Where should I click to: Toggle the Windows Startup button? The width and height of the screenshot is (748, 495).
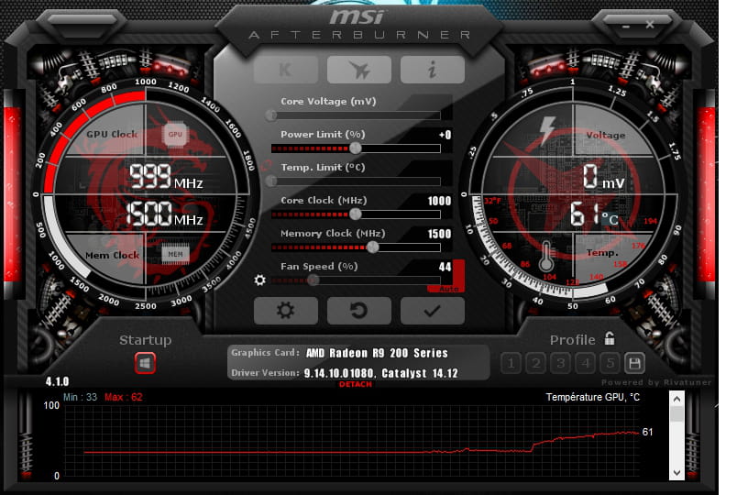tap(145, 363)
